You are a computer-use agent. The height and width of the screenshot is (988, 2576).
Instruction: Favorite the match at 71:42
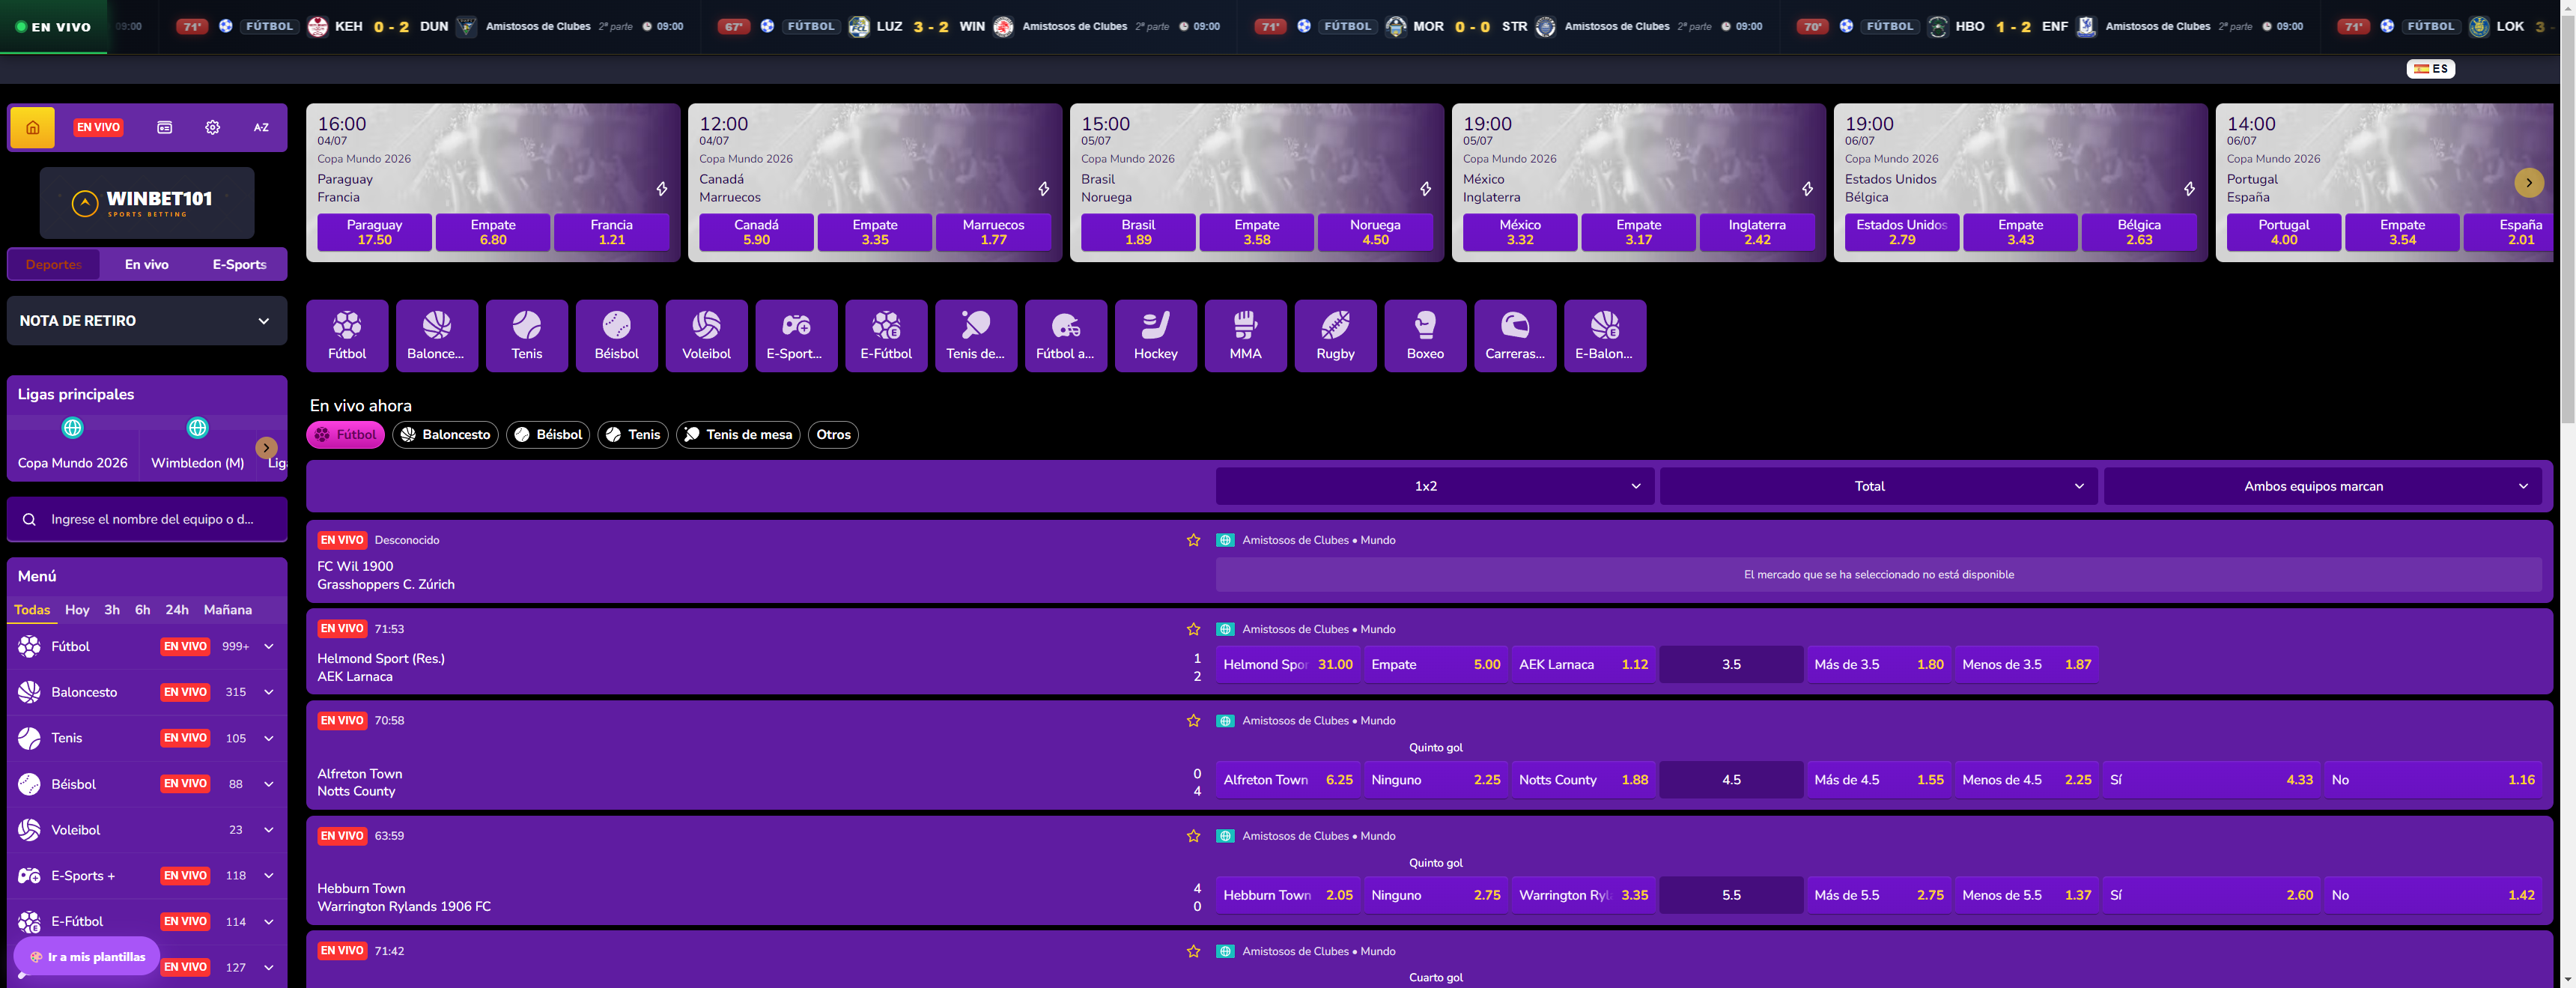pos(1193,951)
